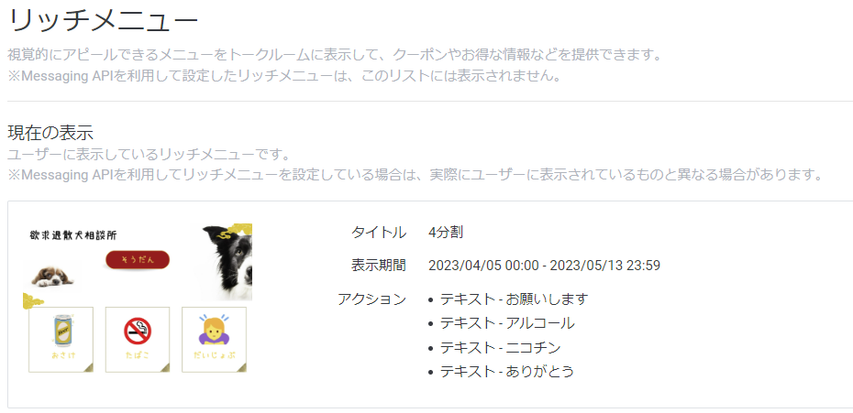Select the リッチメニュー page heading
This screenshot has width=853, height=413.
coord(104,22)
